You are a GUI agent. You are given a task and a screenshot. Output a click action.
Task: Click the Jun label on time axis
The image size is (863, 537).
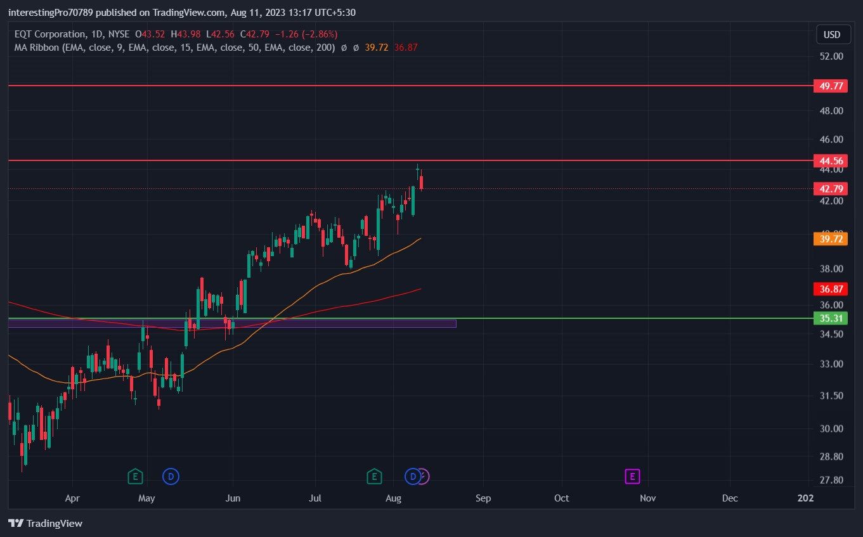tap(233, 498)
